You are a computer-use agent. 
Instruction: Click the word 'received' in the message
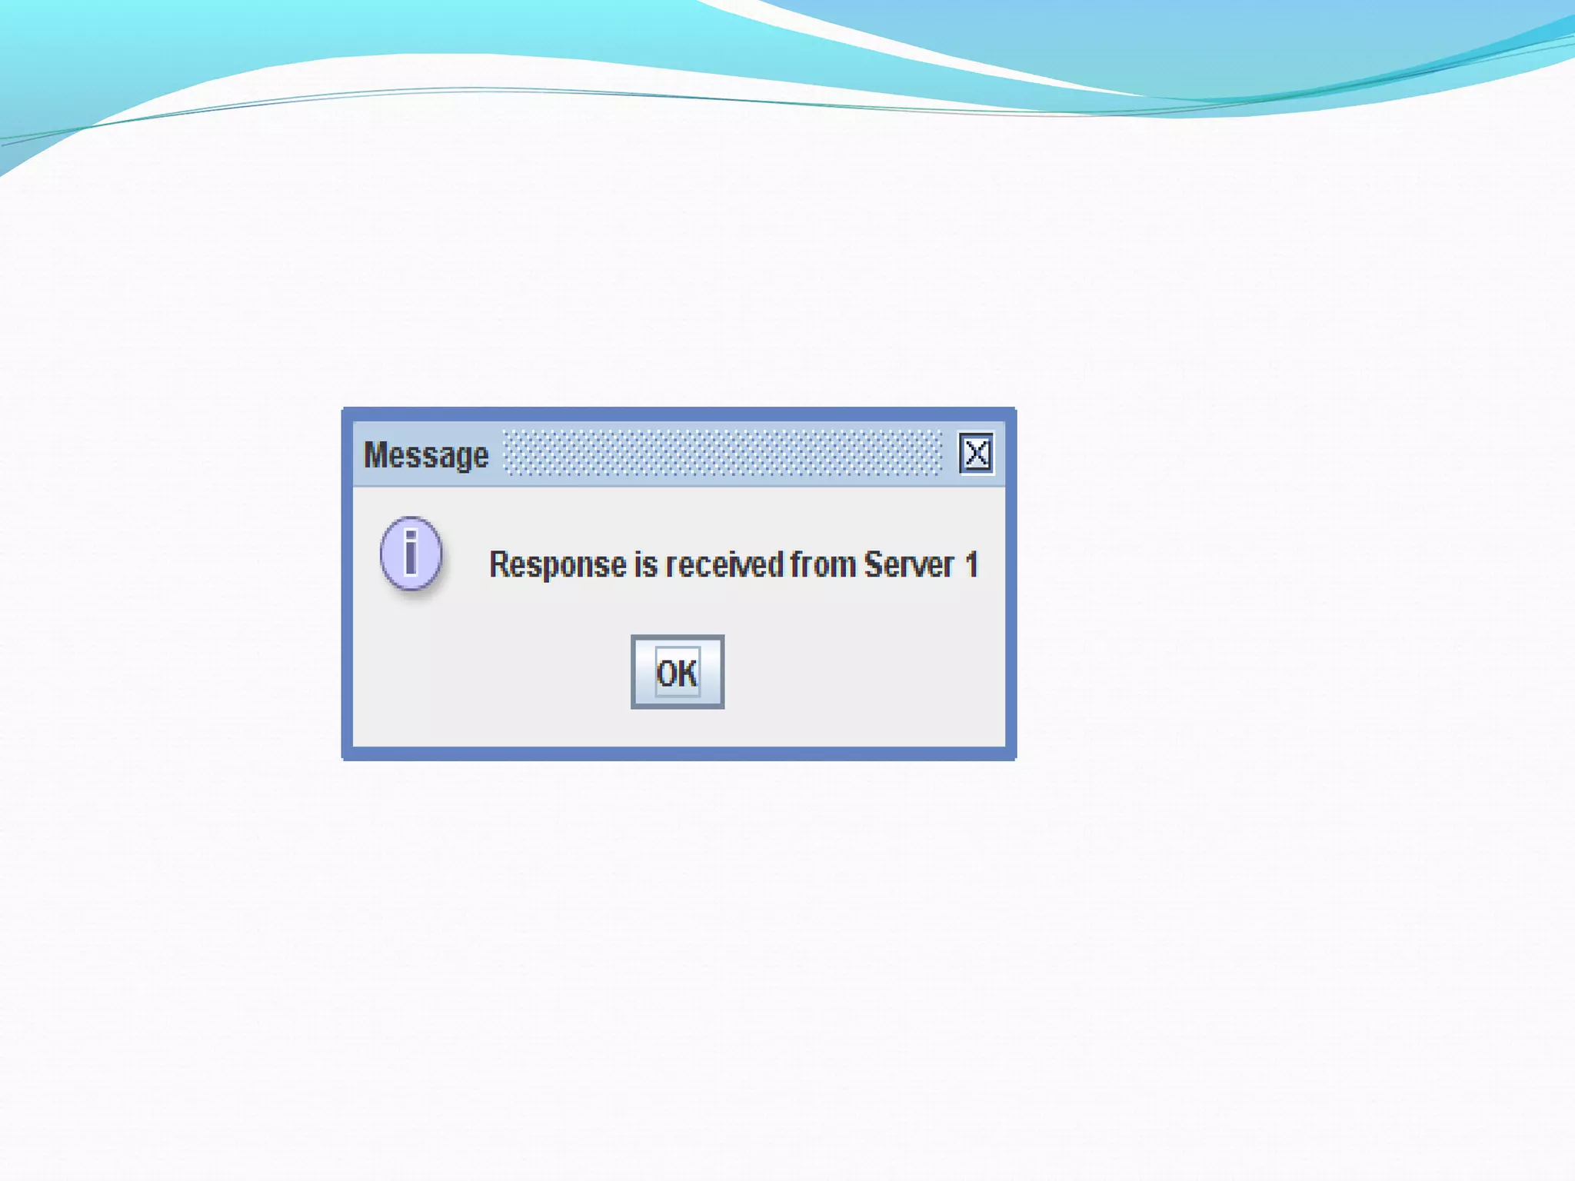[724, 565]
